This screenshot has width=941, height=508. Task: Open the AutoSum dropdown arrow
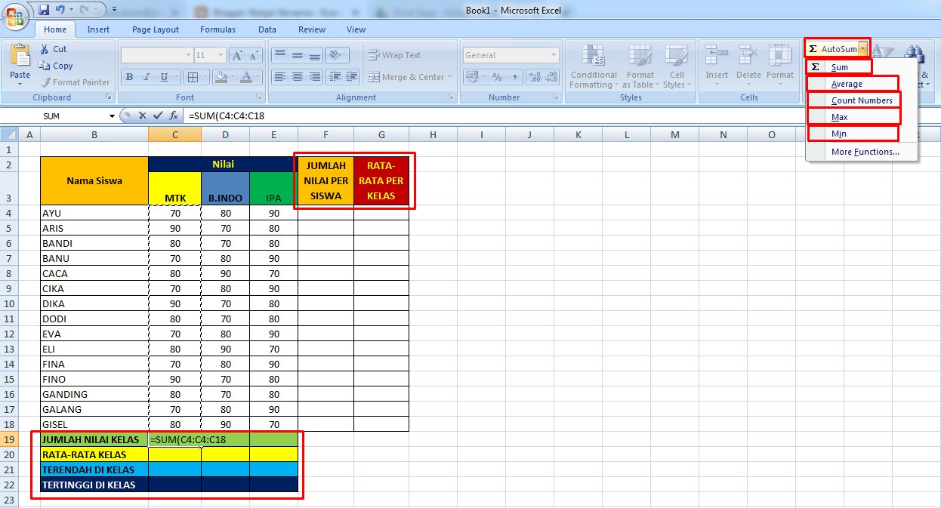(862, 48)
